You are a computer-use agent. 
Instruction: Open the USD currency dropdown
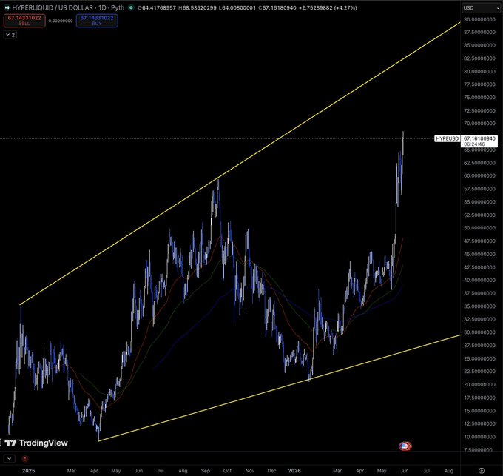[481, 7]
